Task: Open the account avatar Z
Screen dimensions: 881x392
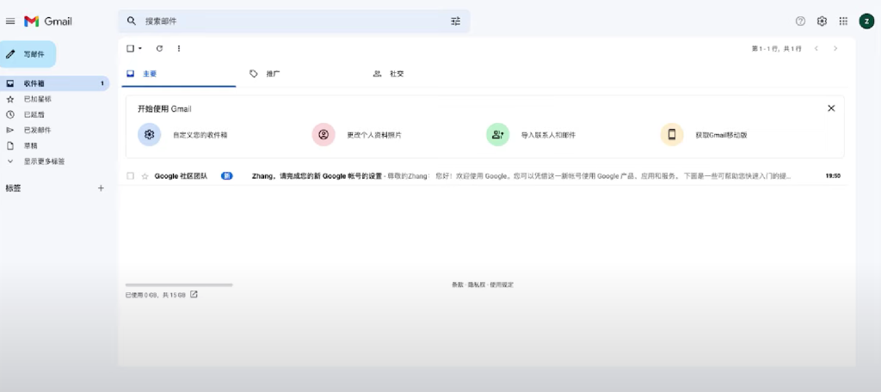Action: click(866, 21)
